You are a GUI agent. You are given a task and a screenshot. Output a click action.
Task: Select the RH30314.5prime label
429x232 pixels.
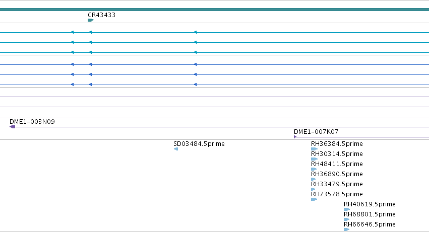coord(337,154)
